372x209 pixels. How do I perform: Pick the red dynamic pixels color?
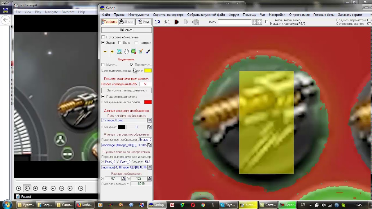pos(148,102)
